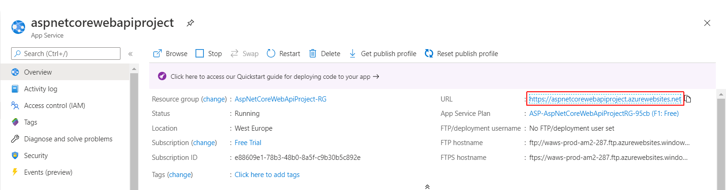Click the Running status text
Image resolution: width=726 pixels, height=190 pixels.
[x=247, y=114]
